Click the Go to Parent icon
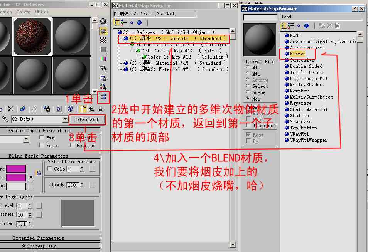Screen dimensions: 368x252 point(92,109)
